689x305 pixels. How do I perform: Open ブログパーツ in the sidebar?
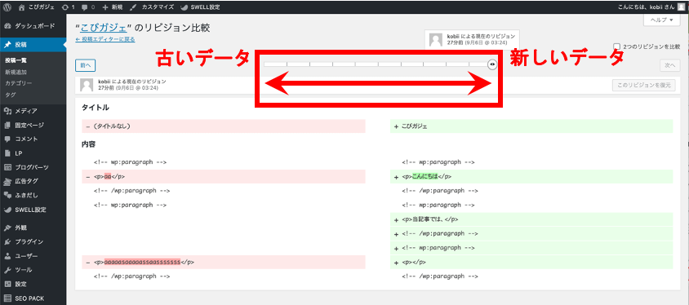(33, 167)
